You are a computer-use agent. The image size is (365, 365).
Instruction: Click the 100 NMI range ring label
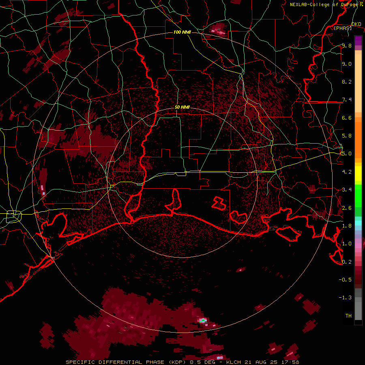click(x=182, y=32)
